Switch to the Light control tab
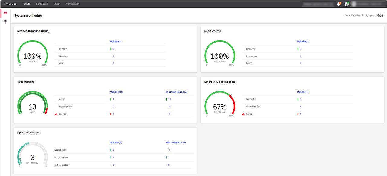Image resolution: width=387 pixels, height=176 pixels. (x=42, y=4)
